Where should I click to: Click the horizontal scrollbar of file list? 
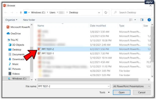[x=88, y=80]
